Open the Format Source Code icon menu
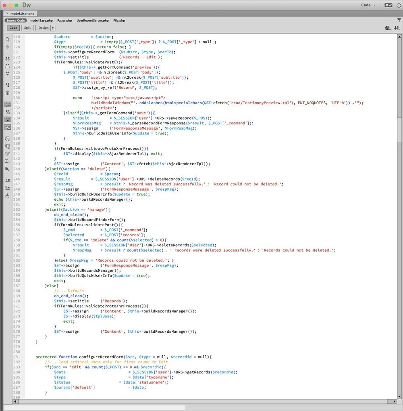This screenshot has height=411, width=403. pos(7,195)
